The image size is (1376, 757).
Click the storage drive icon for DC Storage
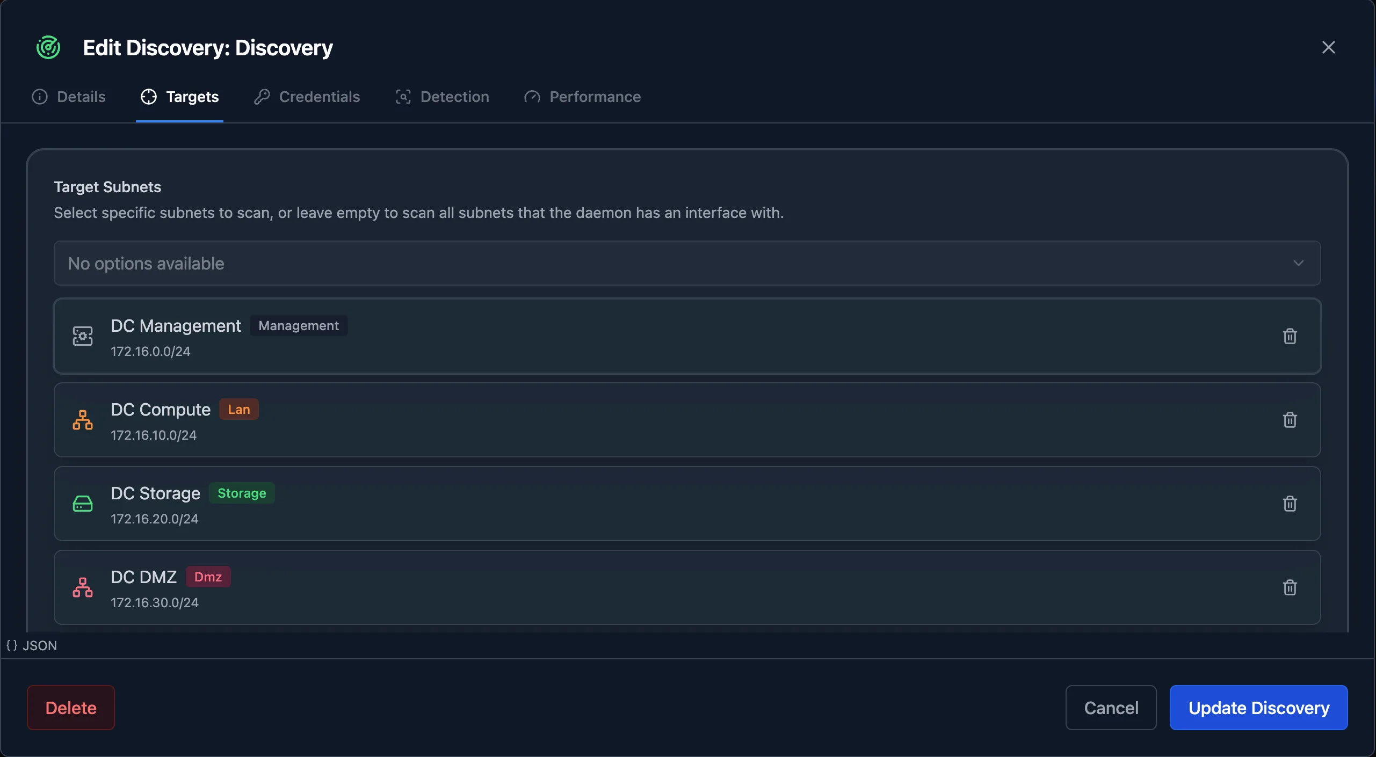pos(82,504)
